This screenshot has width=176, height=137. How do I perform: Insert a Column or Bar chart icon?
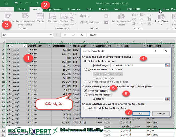[134, 14]
